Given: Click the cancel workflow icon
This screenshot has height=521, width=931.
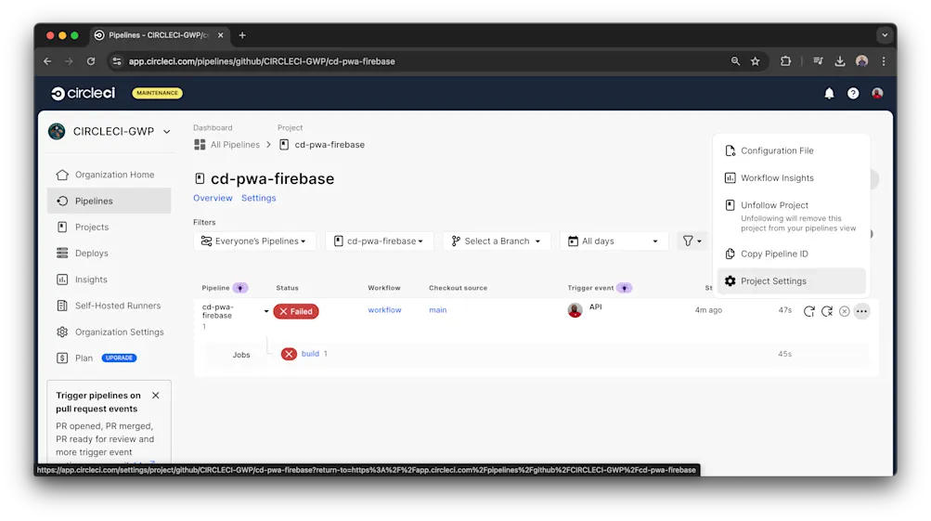Looking at the screenshot, I should coord(844,311).
